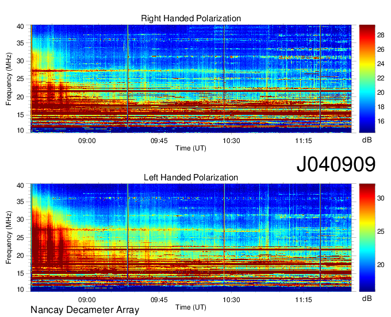Click the 15 MHz tick on the bottom plot
391x317 pixels.
21,274
